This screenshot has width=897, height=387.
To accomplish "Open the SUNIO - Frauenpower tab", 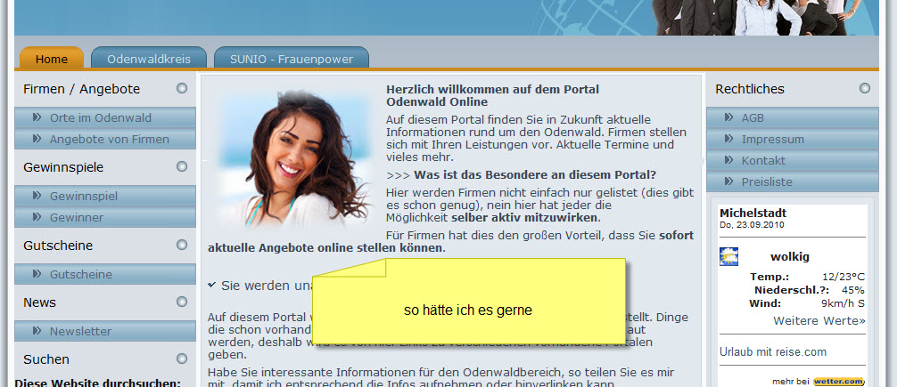I will (292, 59).
